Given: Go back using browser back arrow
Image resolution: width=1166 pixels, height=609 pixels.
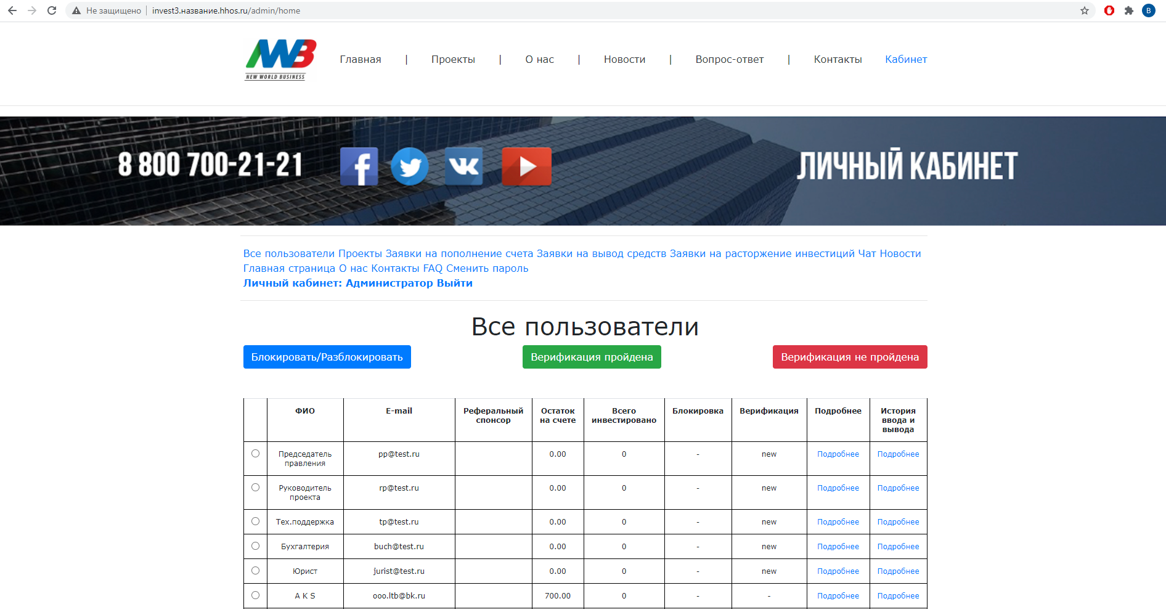Looking at the screenshot, I should [x=12, y=10].
